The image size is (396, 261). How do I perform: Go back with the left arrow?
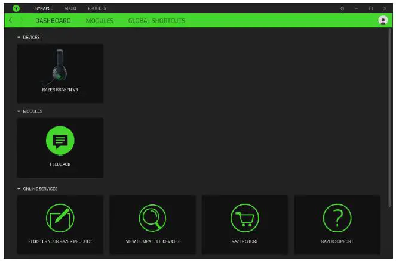tap(10, 20)
